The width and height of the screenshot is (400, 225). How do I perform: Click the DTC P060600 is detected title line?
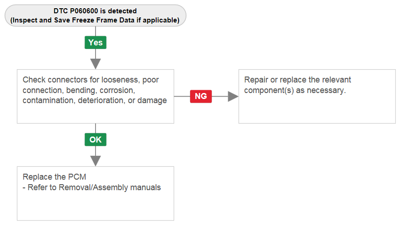pos(95,11)
